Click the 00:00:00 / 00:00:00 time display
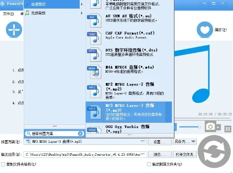233x173 pixels. (215, 114)
